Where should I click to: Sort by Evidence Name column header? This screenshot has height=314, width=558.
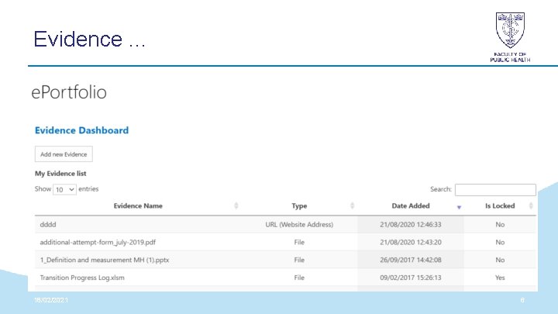138,205
